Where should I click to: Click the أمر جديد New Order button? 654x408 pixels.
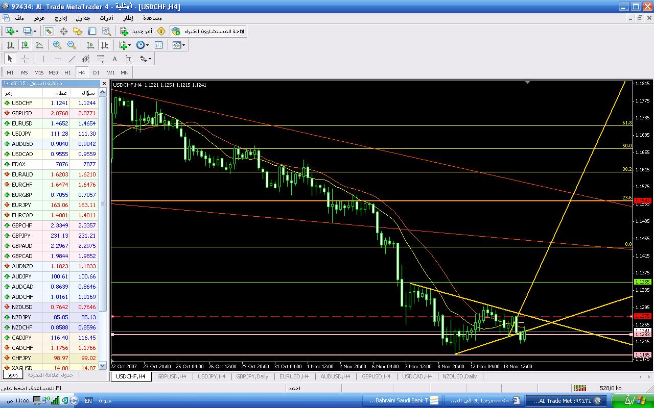136,32
